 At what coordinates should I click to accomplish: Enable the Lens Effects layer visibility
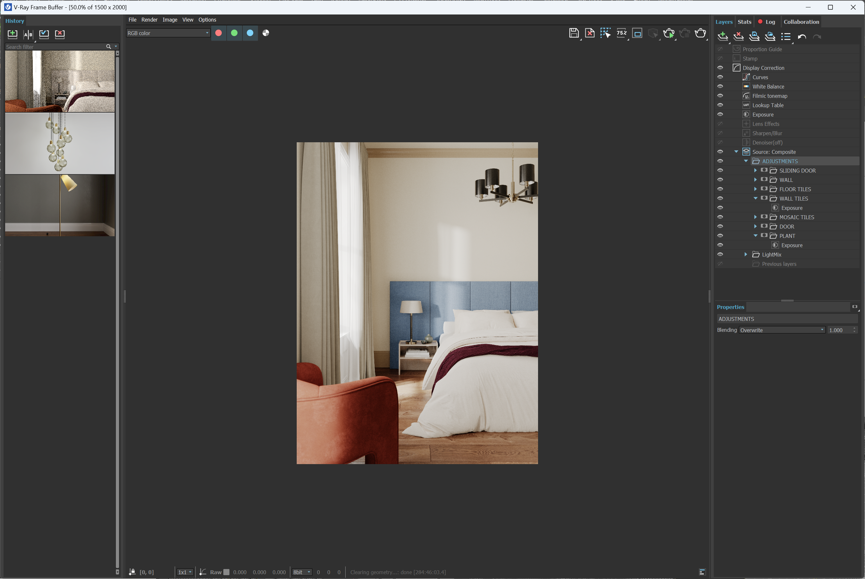pos(720,124)
